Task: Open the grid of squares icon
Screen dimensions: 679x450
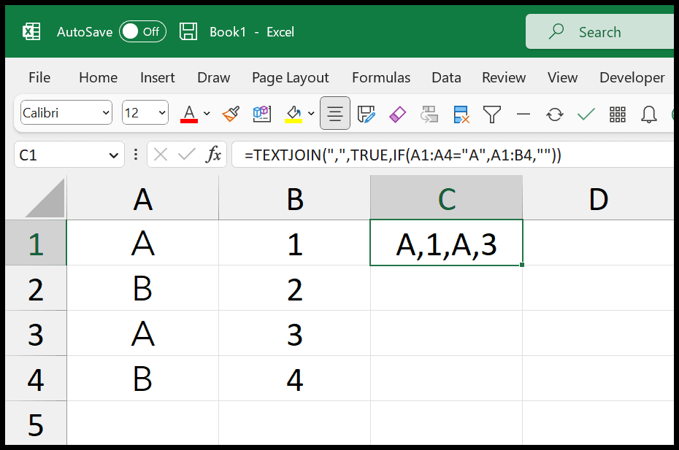Action: point(618,115)
